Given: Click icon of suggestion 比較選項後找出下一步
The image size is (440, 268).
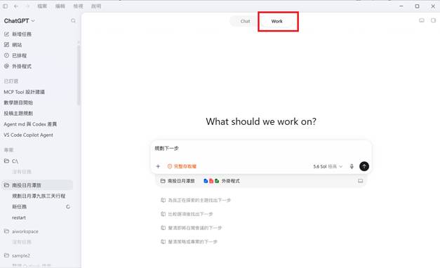Looking at the screenshot, I should click(163, 214).
